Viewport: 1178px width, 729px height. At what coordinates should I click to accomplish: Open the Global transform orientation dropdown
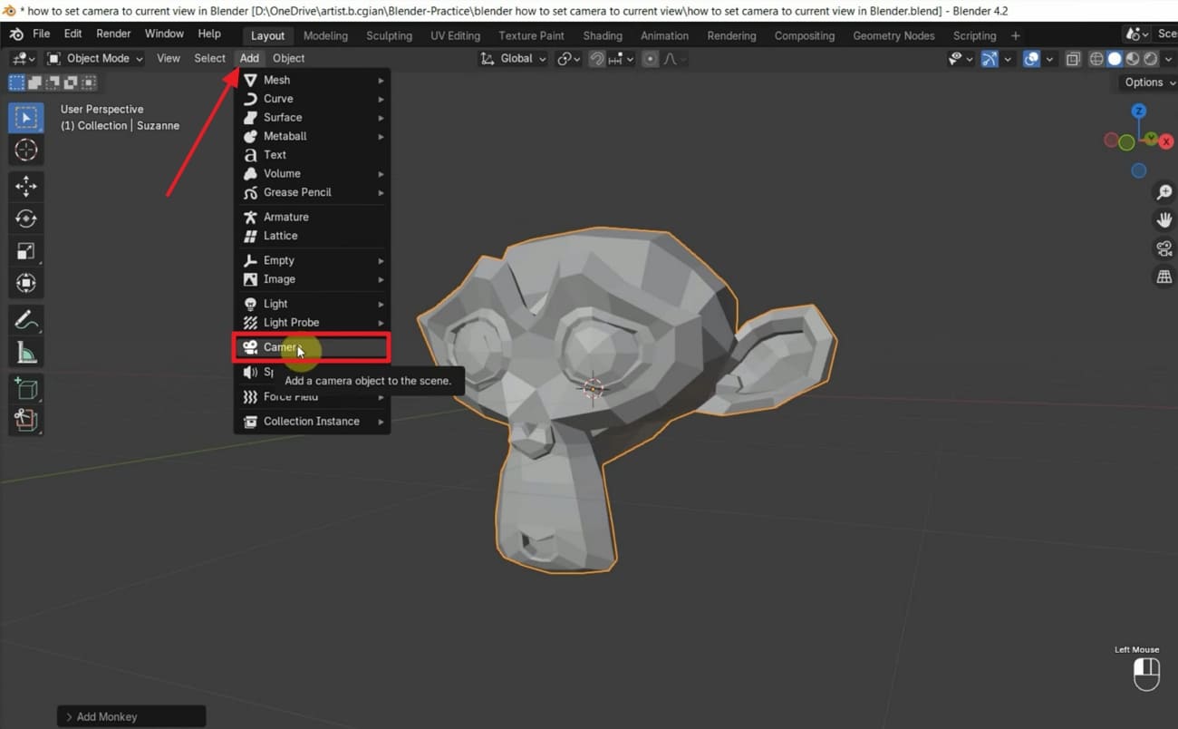click(513, 58)
